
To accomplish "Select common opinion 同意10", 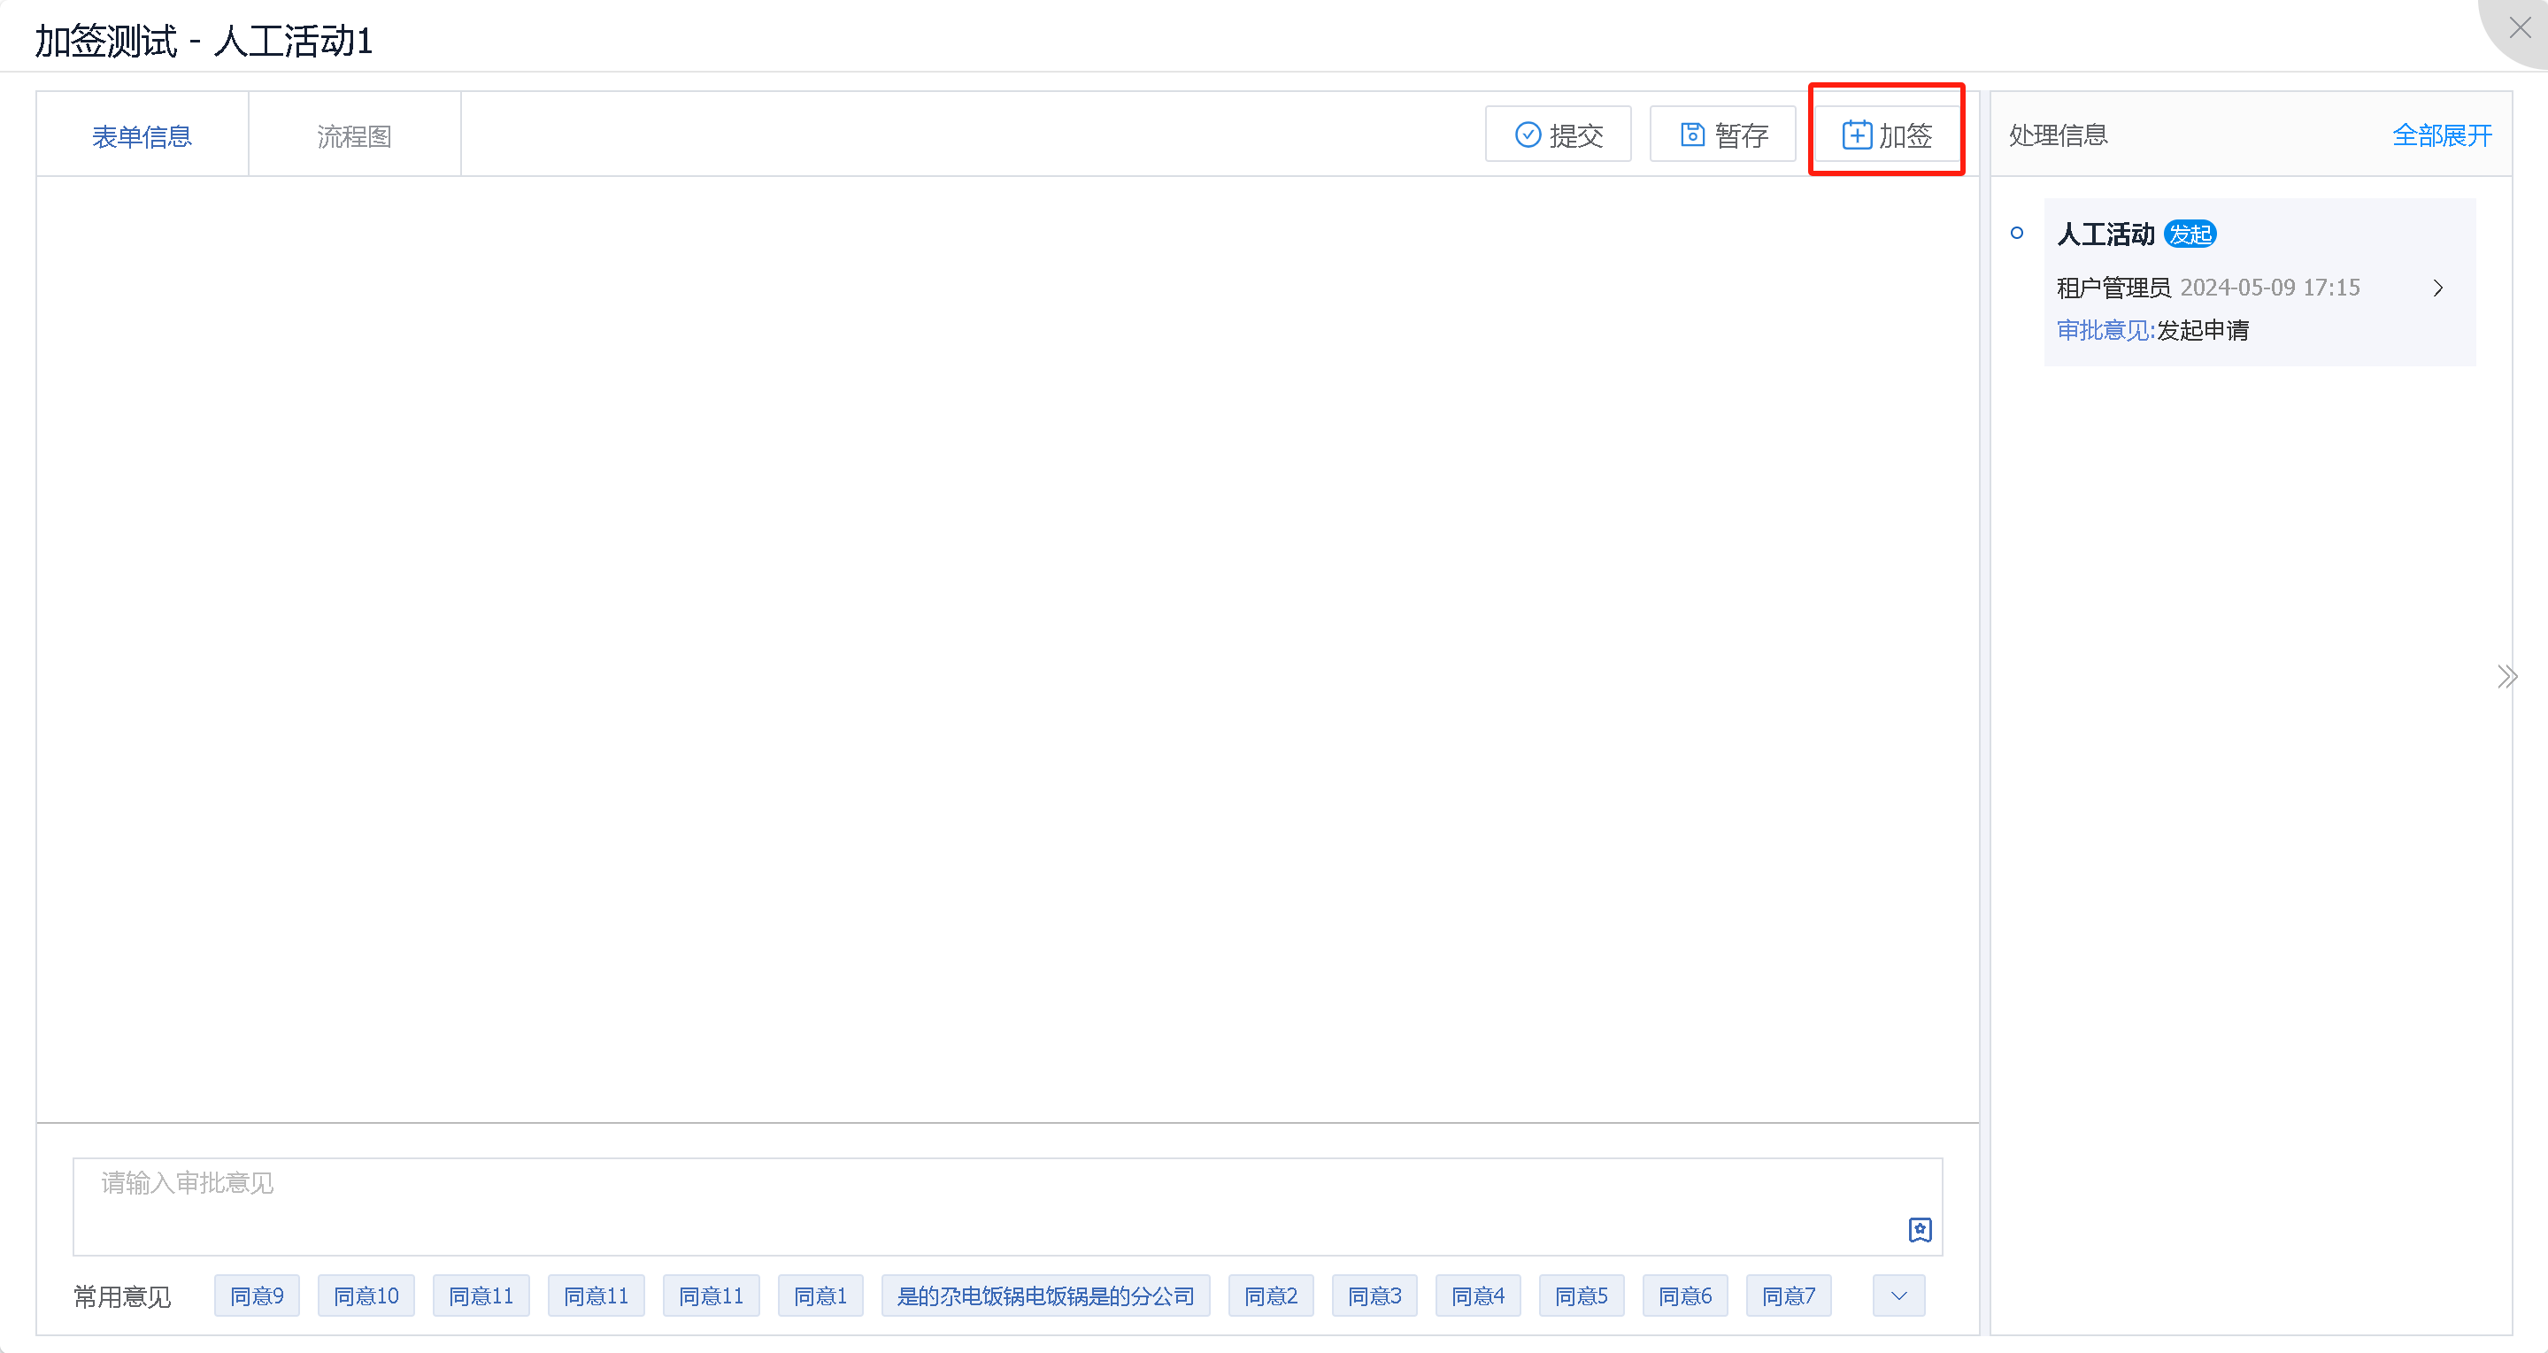I will pyautogui.click(x=366, y=1295).
